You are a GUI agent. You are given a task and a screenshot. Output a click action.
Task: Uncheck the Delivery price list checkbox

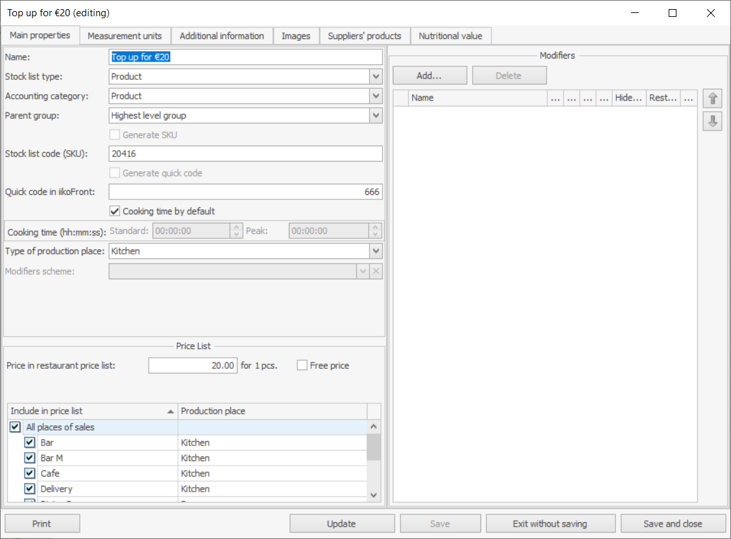click(30, 489)
